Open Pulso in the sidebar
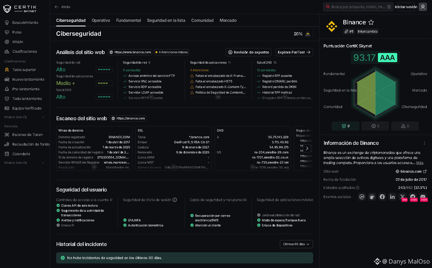This screenshot has height=268, width=432. [17, 32]
